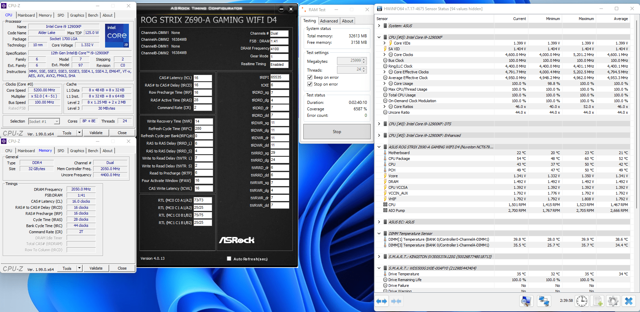Screen dimensions: 640x312
Task: Toggle Beep on error checkbox
Action: (x=310, y=77)
